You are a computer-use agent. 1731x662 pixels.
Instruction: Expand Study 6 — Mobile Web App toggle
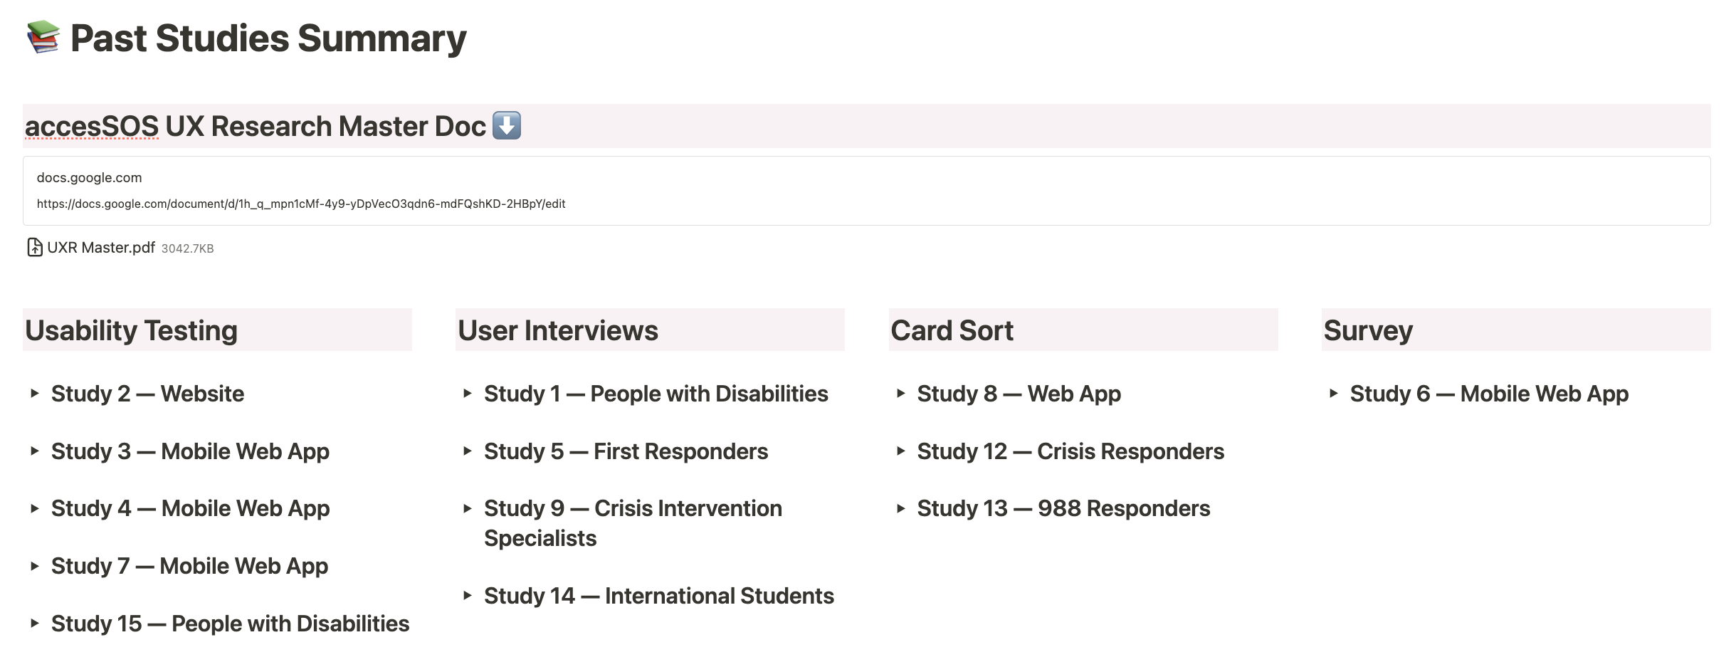coord(1333,393)
